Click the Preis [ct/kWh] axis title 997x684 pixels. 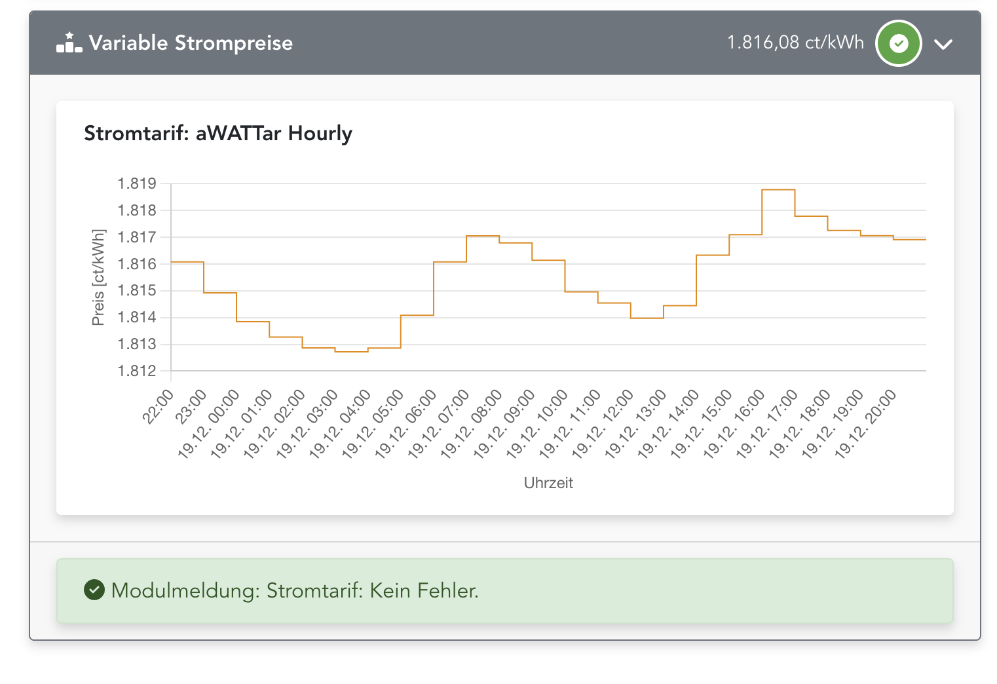tap(98, 277)
